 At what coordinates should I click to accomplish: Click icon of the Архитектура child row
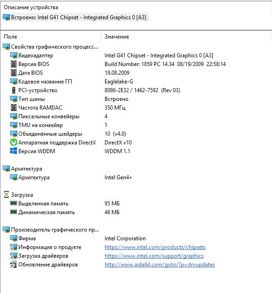click(14, 177)
